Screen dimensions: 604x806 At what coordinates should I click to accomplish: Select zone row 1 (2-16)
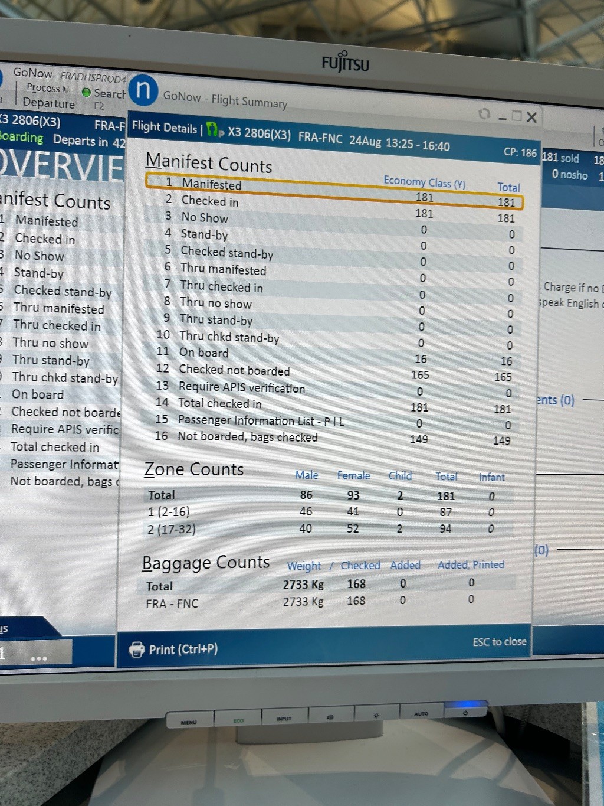point(169,512)
